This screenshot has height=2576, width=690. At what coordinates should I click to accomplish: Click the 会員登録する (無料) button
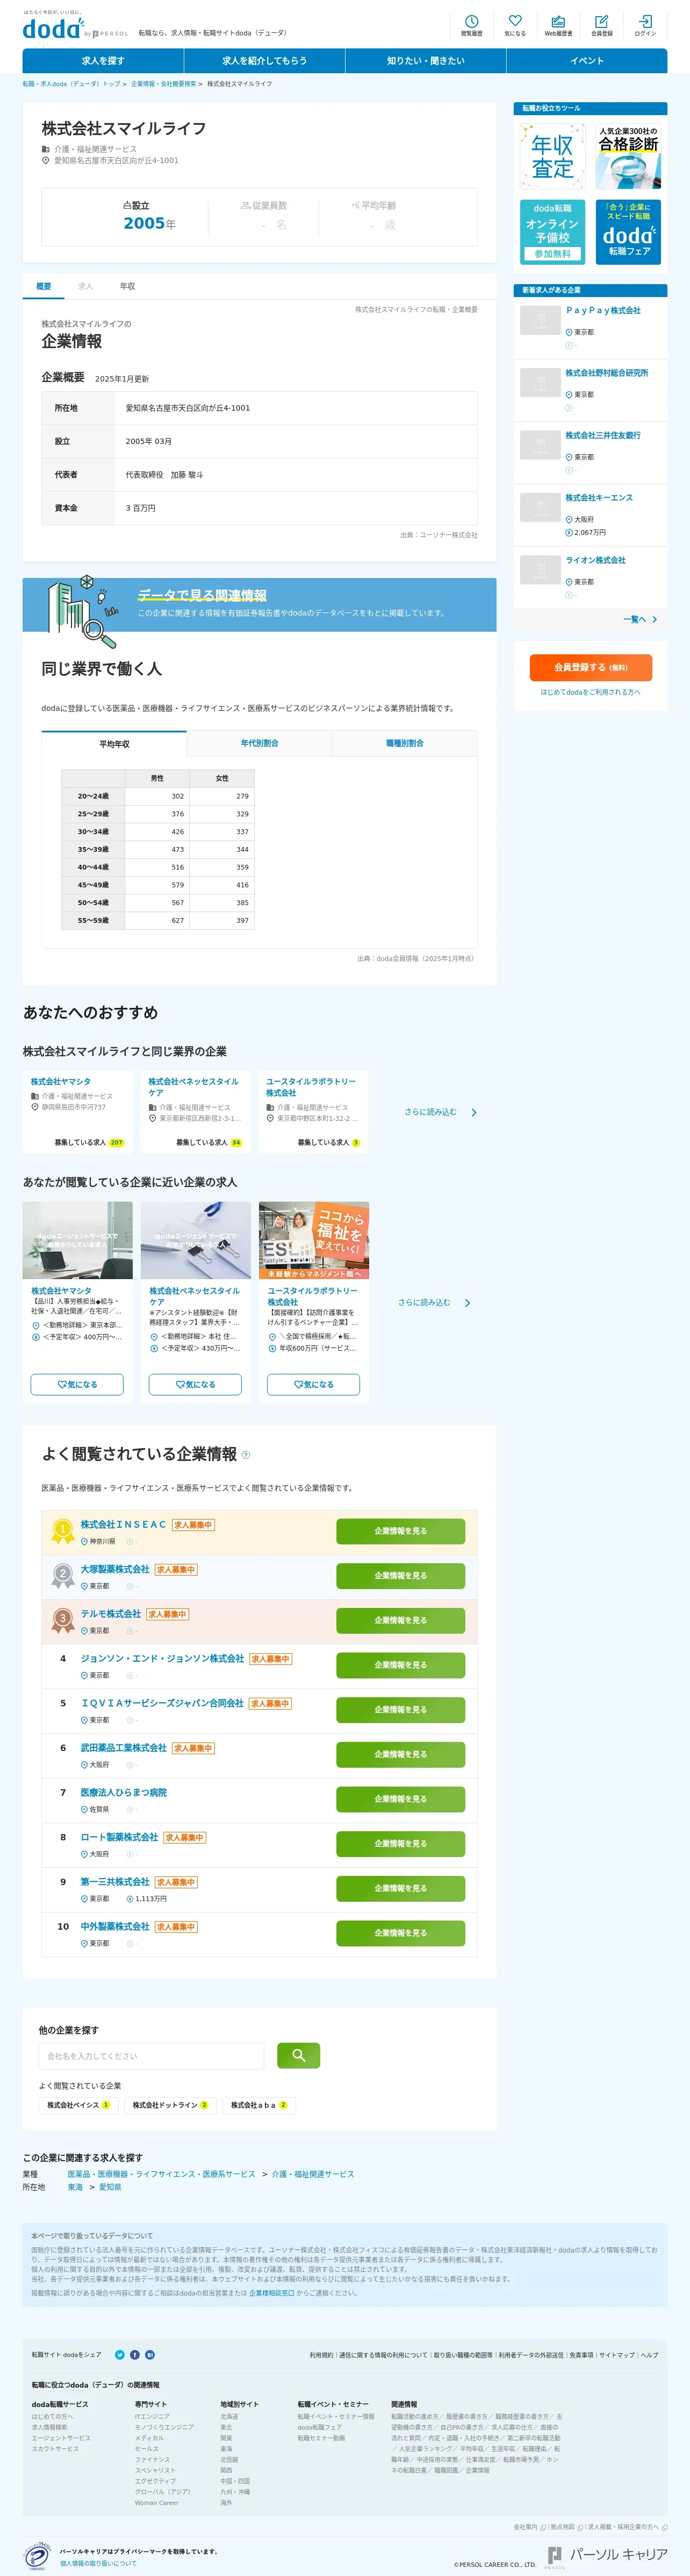[x=590, y=668]
